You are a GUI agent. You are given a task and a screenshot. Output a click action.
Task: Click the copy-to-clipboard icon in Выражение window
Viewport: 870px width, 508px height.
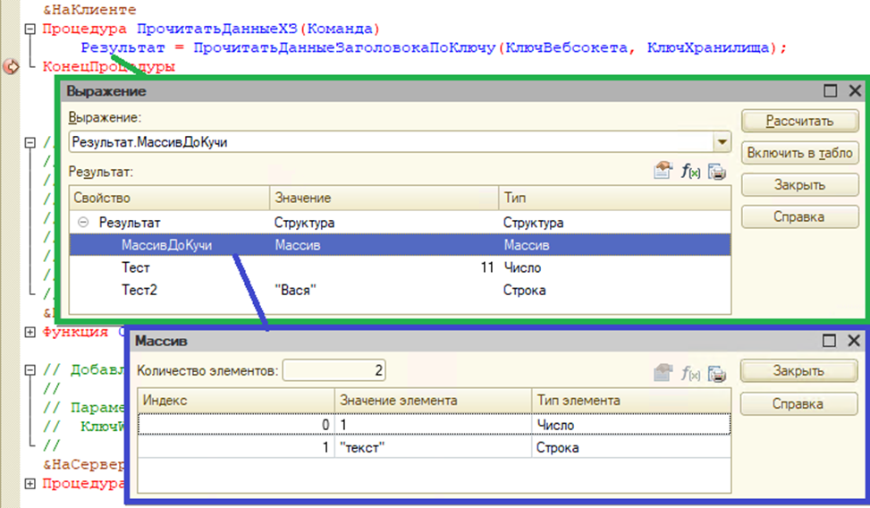coord(717,172)
